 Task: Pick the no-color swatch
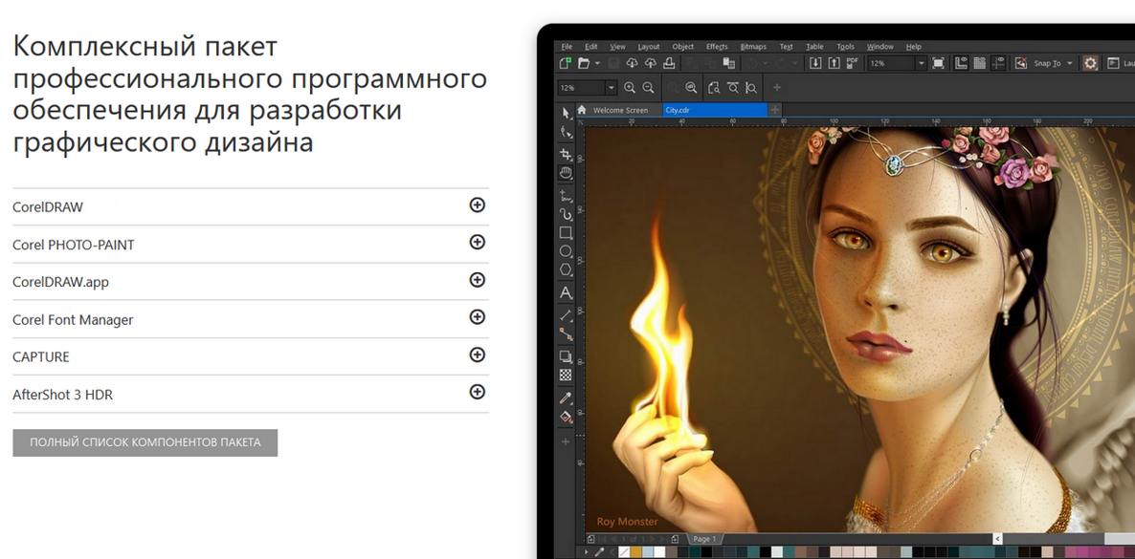coord(624,552)
